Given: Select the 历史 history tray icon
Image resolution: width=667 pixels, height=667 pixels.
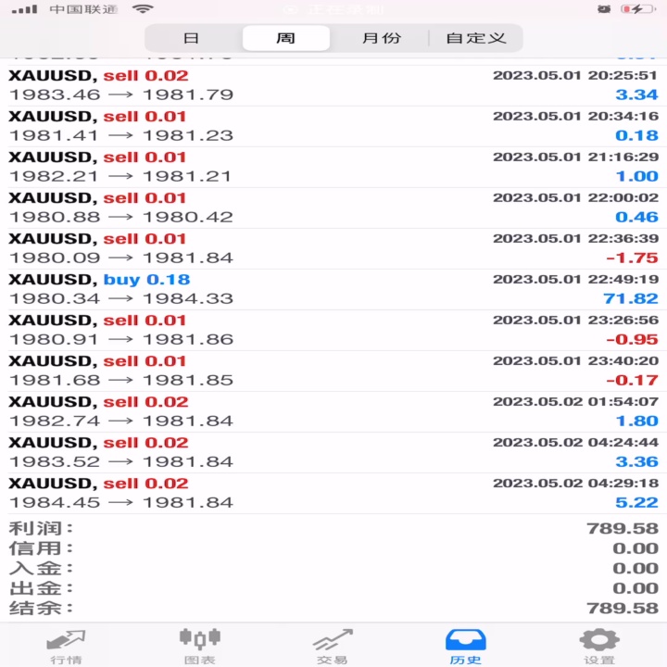Looking at the screenshot, I should [x=466, y=640].
